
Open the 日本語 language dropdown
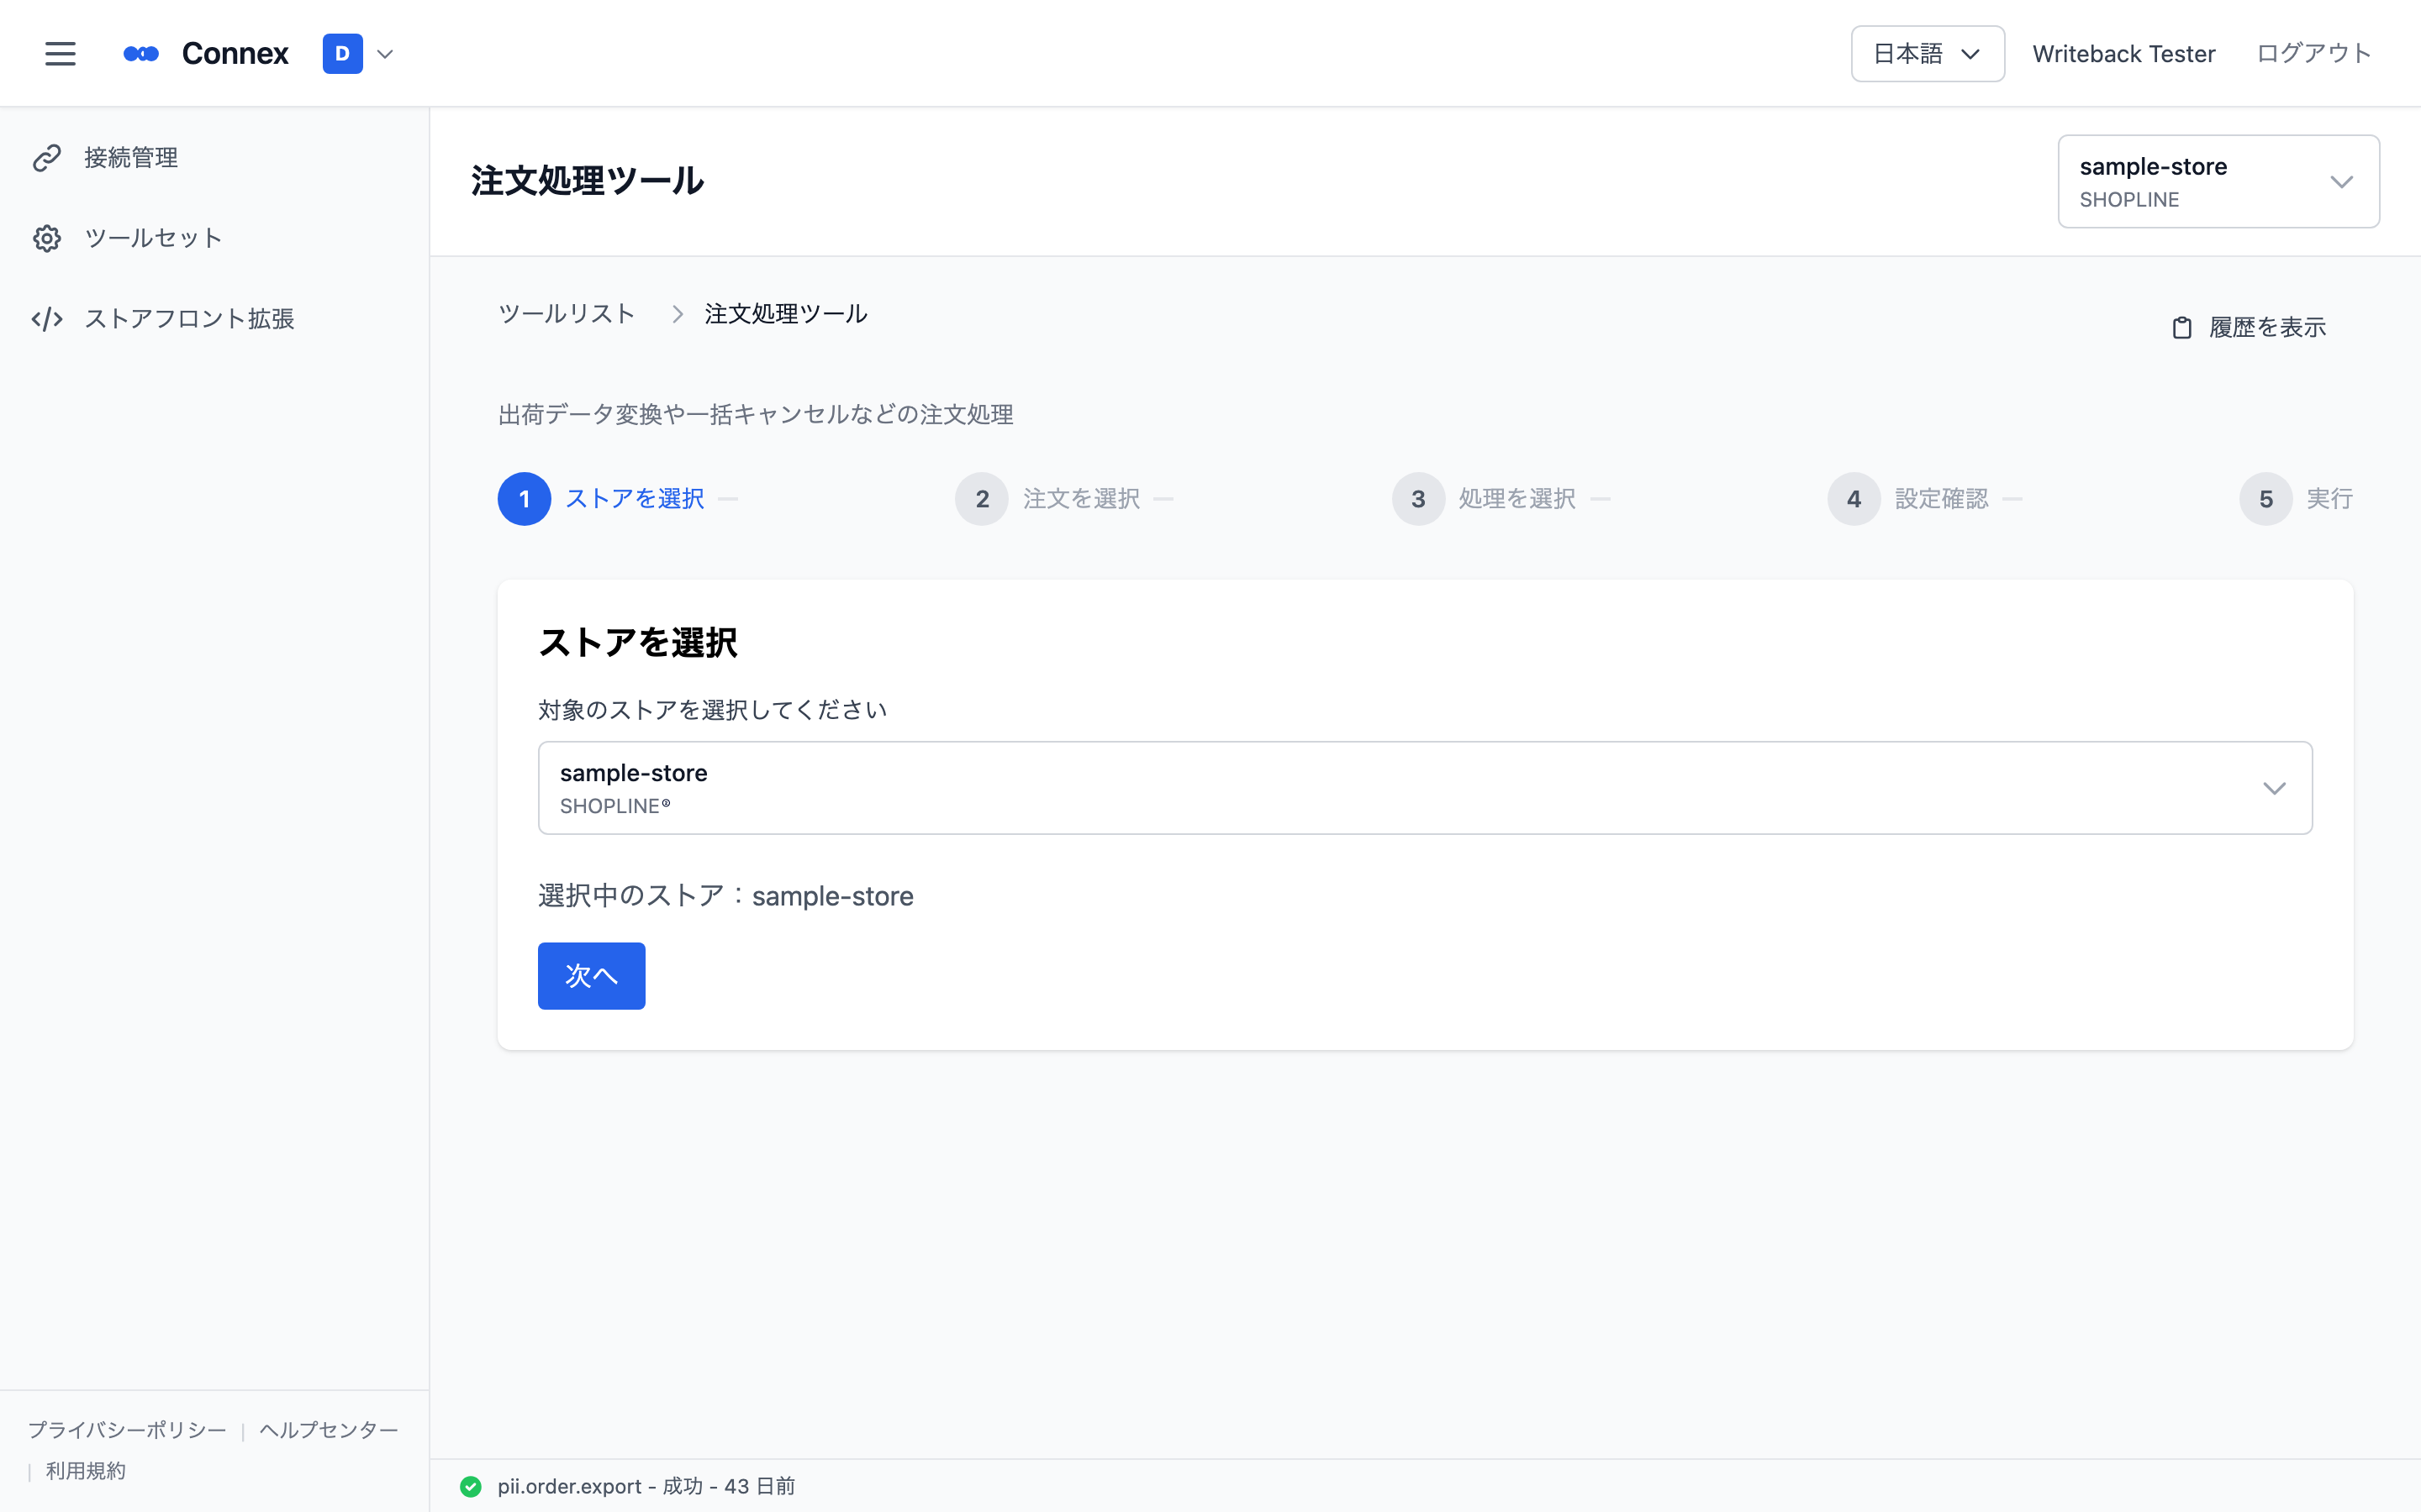click(x=1927, y=54)
